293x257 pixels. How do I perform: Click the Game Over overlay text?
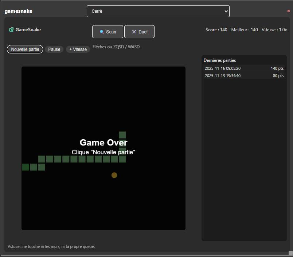pyautogui.click(x=103, y=143)
